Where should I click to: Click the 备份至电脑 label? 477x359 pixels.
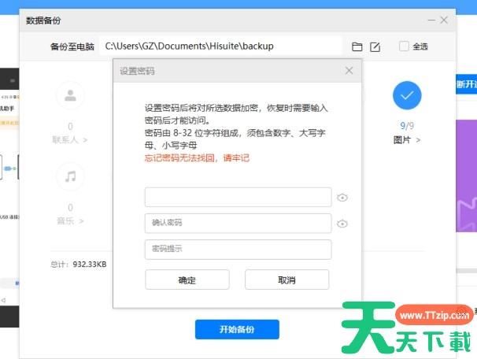(x=72, y=46)
